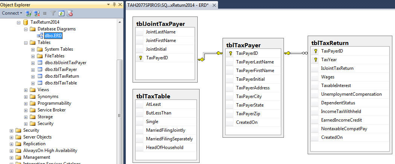Toggle the Object Explorer auto-hide pin
The width and height of the screenshot is (395, 164).
click(x=114, y=5)
